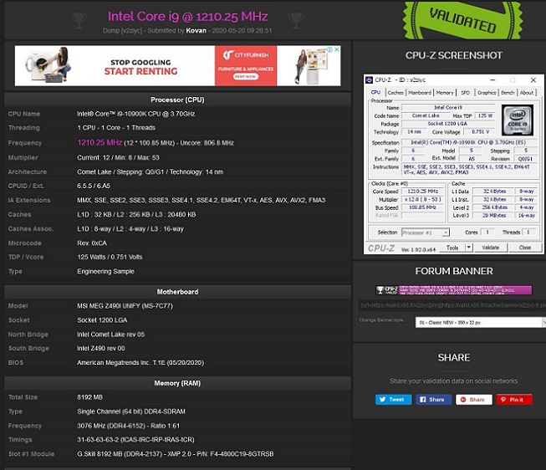Viewport: 546px width, 470px height.
Task: Click the Intel Core i9 logo image
Action: [x=518, y=120]
